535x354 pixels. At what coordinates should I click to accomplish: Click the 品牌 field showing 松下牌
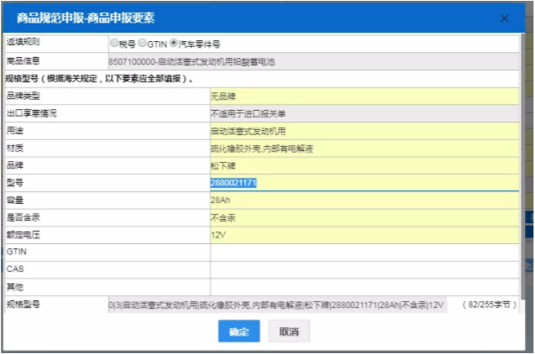click(363, 165)
